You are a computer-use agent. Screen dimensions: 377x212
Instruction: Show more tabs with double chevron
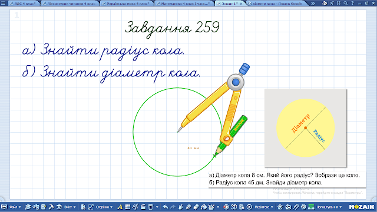pos(313,4)
